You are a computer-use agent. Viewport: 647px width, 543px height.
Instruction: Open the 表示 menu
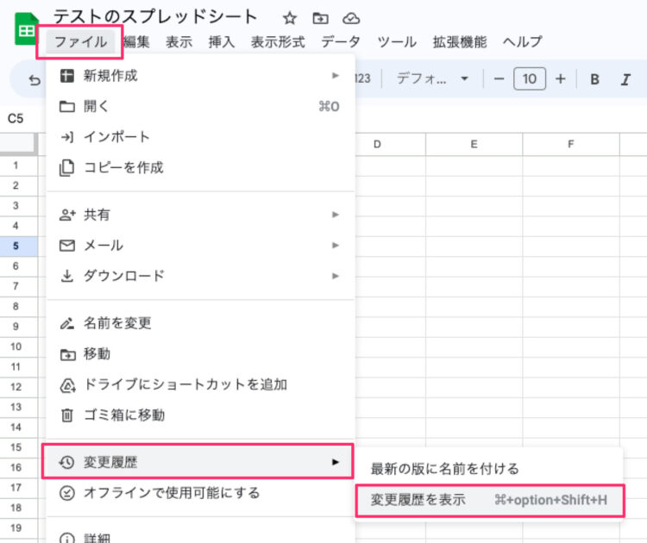[179, 41]
